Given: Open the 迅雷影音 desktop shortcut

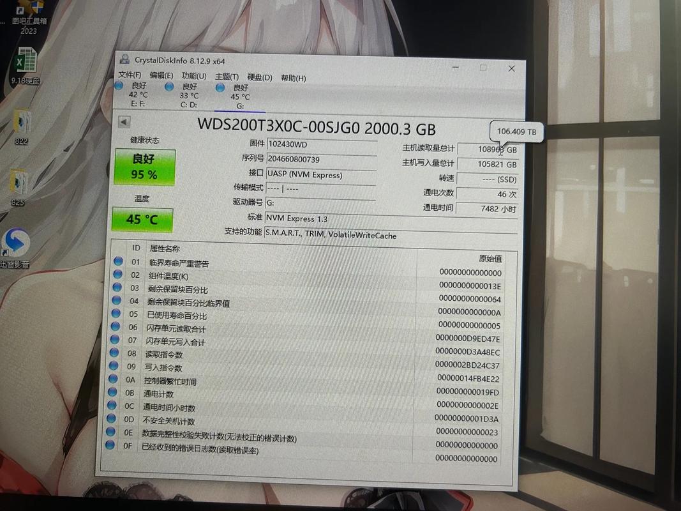Looking at the screenshot, I should (x=15, y=243).
